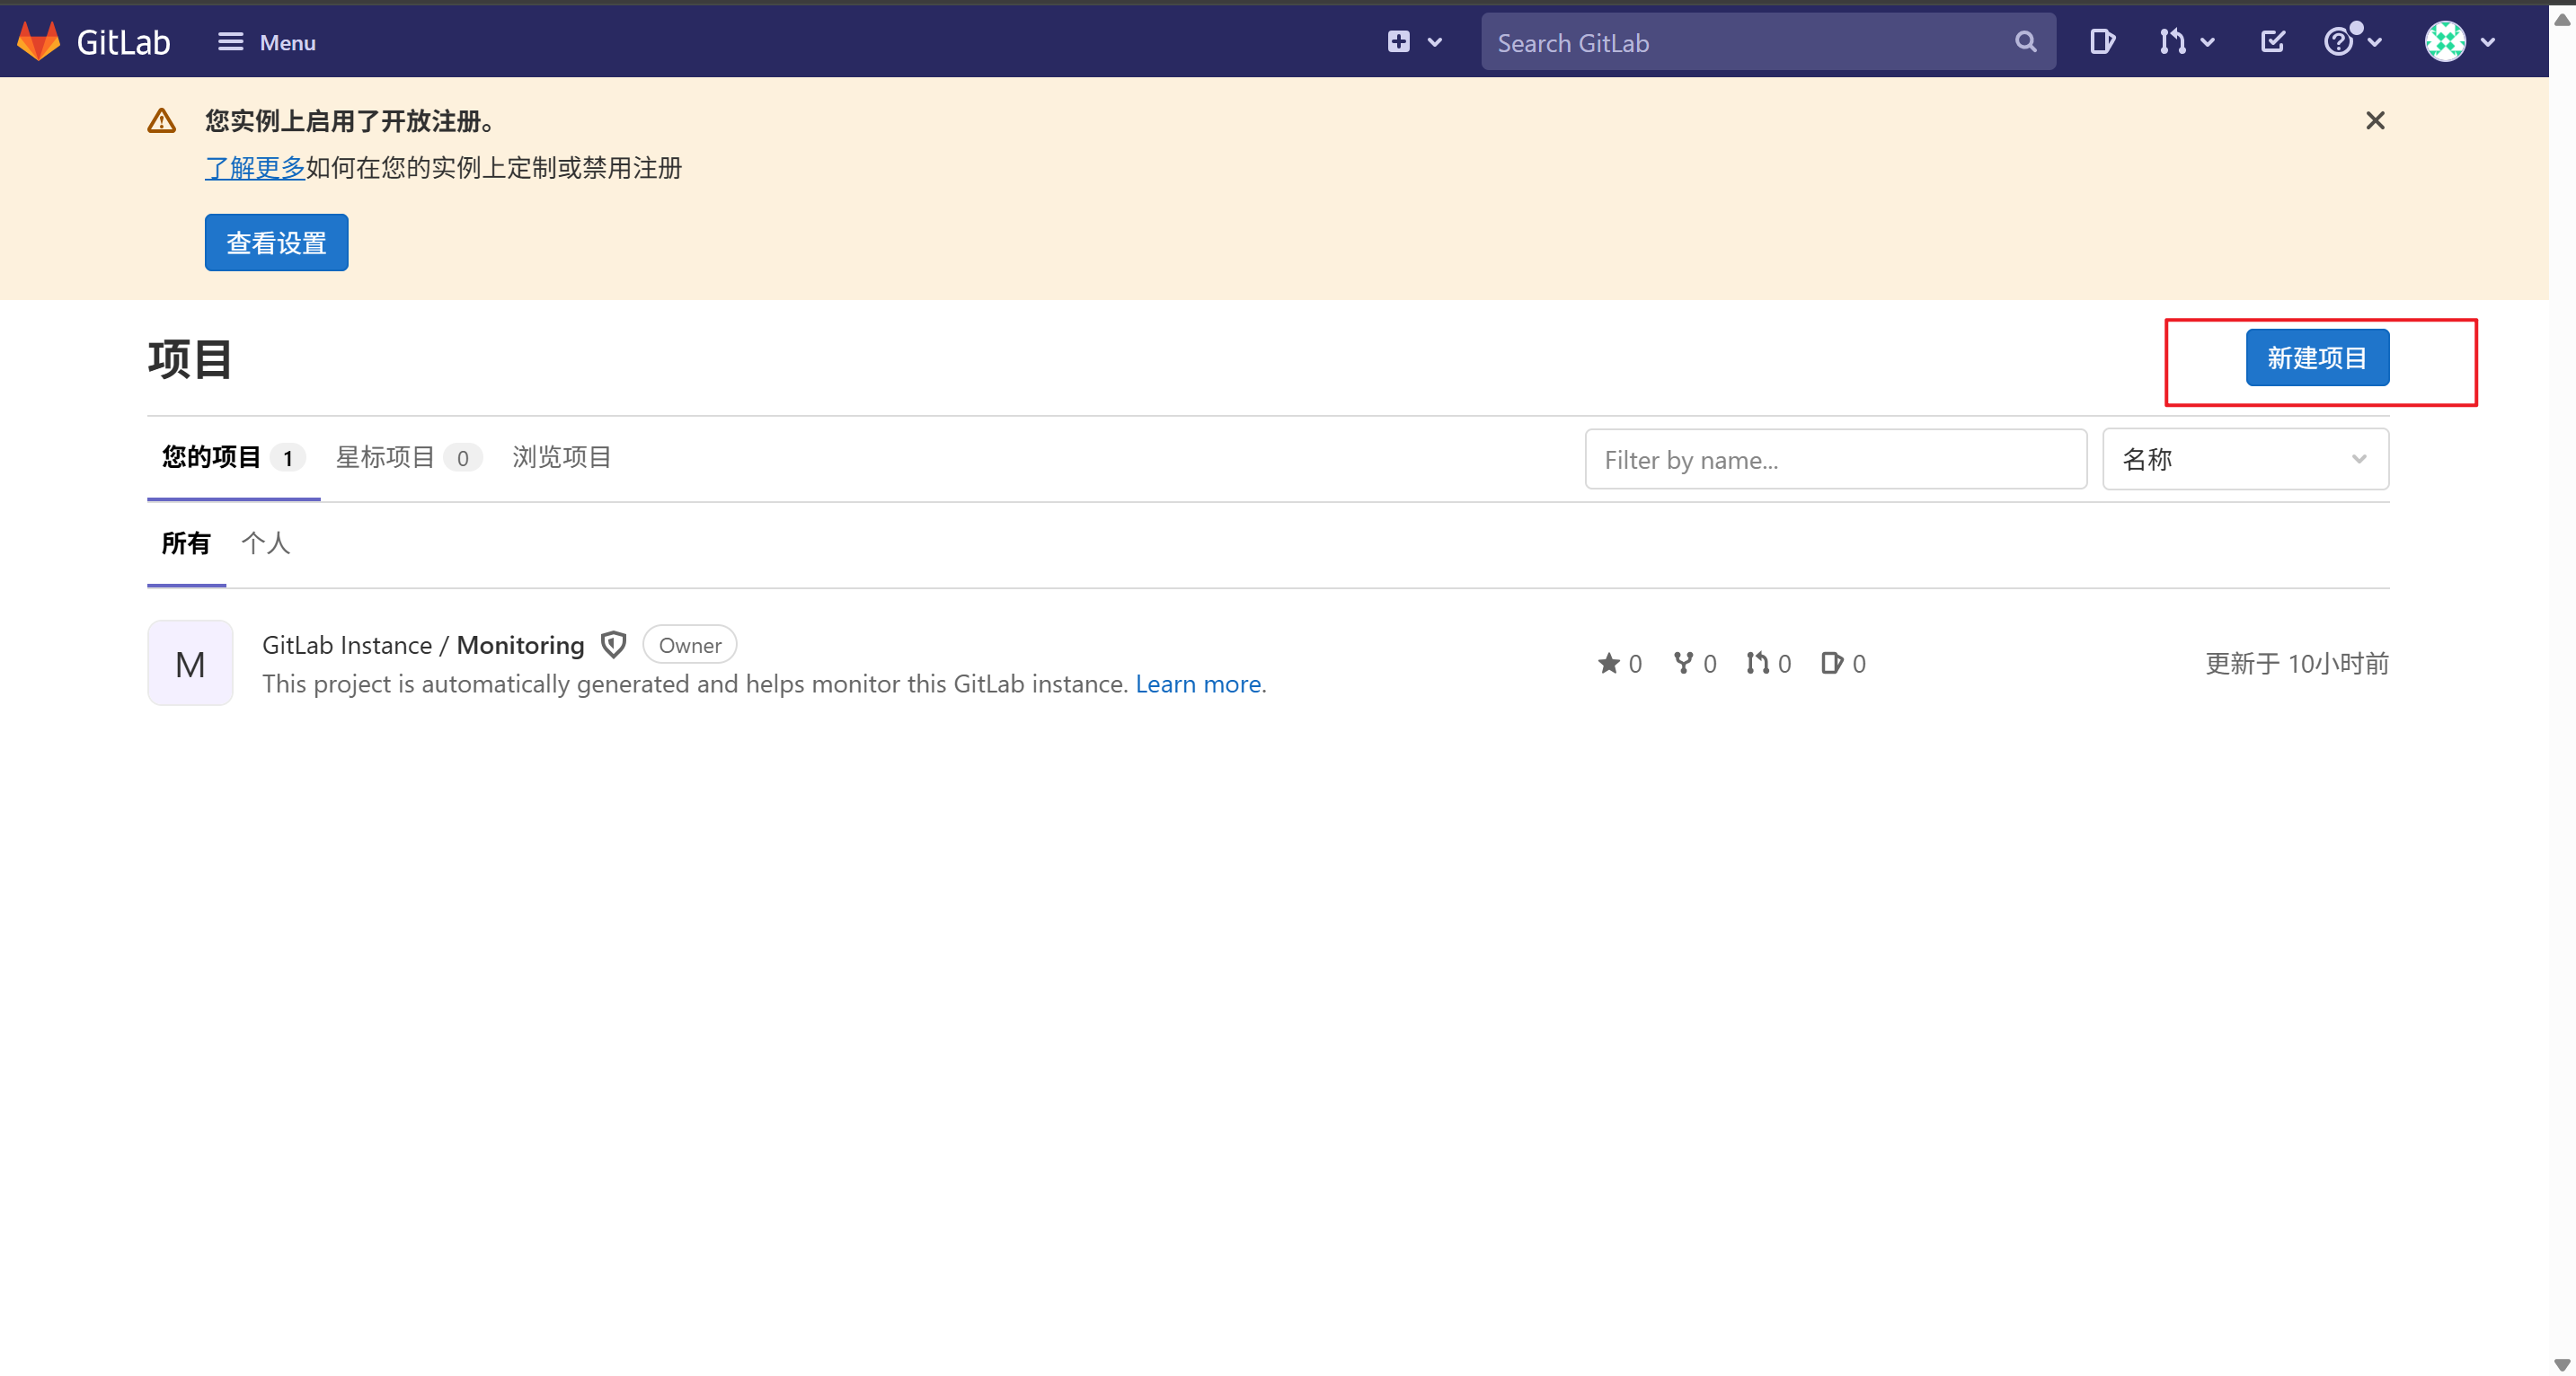The width and height of the screenshot is (2576, 1376).
Task: Click the issues count icon for Monitoring
Action: point(1843,664)
